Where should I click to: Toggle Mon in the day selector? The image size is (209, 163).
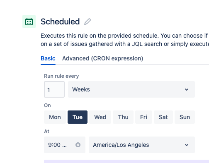(55, 117)
